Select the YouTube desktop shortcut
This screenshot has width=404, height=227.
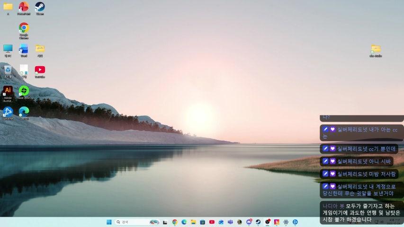pos(40,70)
